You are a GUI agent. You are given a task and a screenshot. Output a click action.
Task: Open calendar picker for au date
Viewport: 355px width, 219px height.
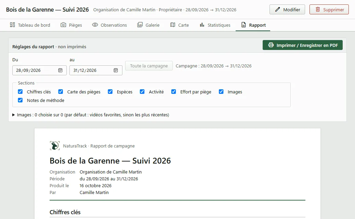116,70
